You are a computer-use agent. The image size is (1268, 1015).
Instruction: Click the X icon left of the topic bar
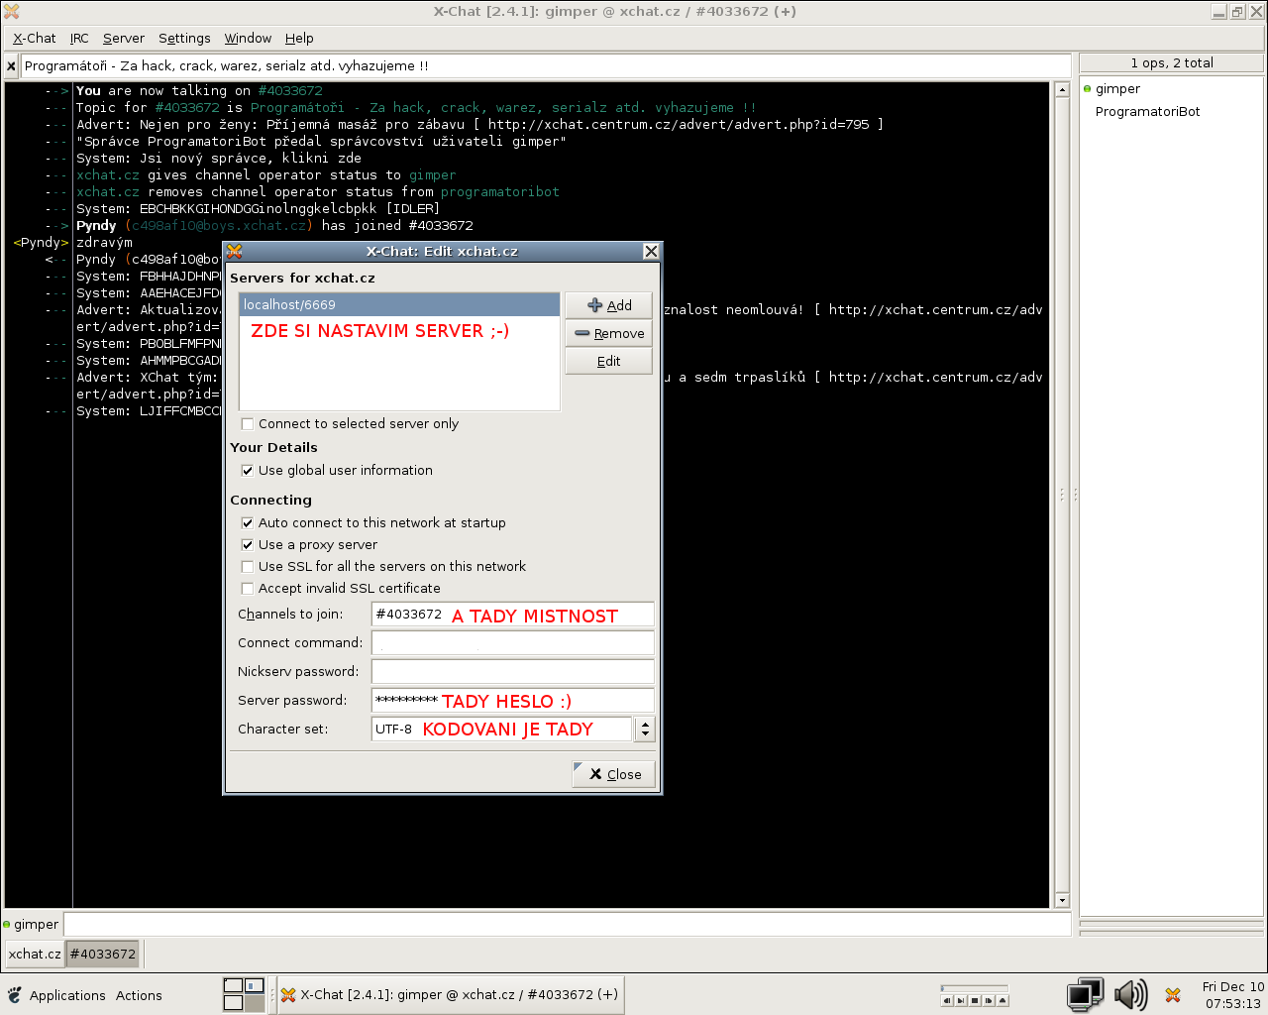11,66
